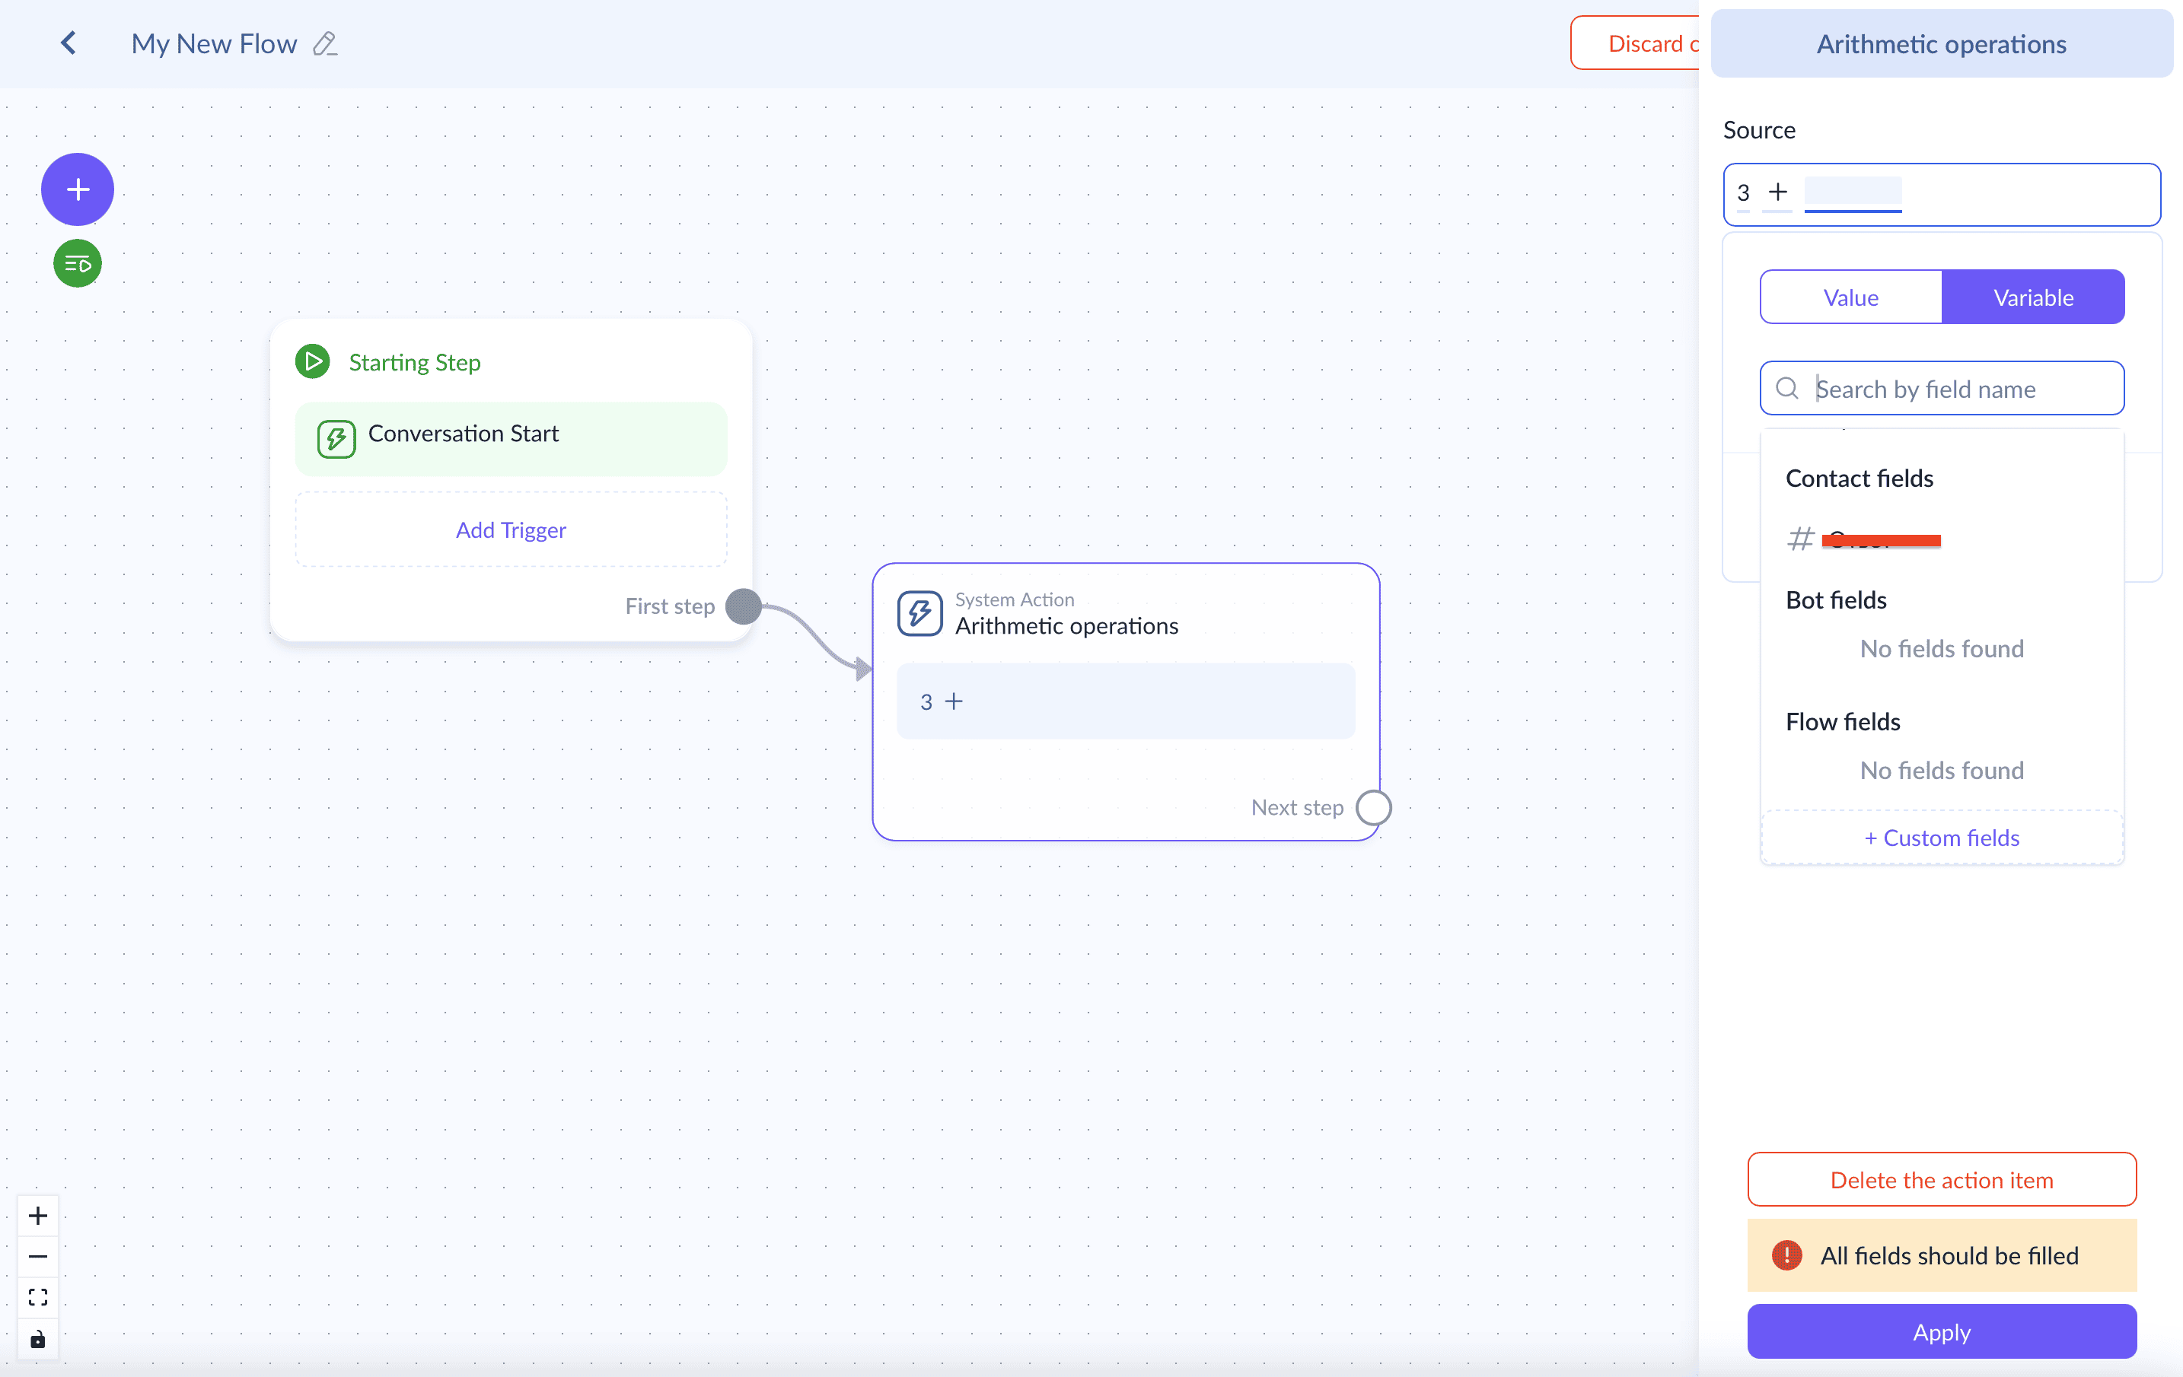Apply the arithmetic operation

(x=1942, y=1331)
